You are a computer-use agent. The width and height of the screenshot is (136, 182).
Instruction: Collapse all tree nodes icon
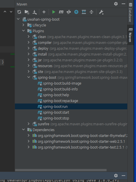coord(91,12)
